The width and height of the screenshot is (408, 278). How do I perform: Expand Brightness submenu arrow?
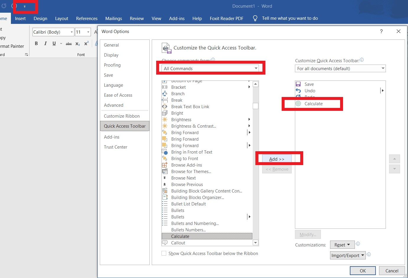coord(249,119)
